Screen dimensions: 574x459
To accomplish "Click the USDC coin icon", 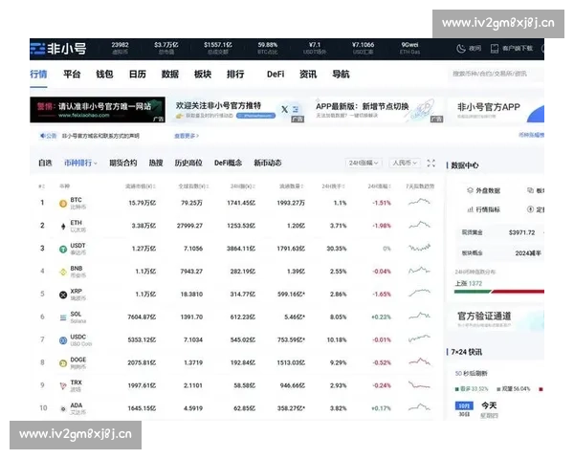I will 63,340.
